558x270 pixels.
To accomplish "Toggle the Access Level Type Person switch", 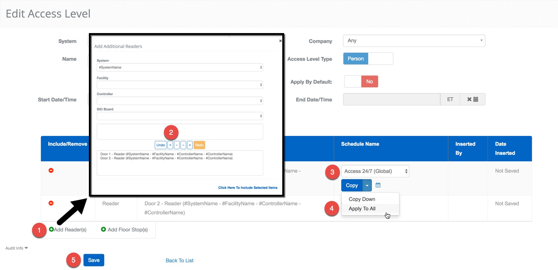I will point(368,59).
